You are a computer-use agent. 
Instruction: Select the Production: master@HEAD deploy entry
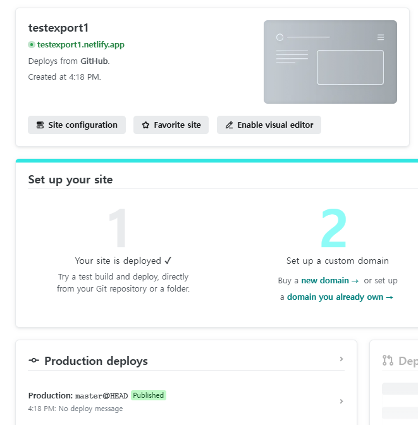point(186,402)
